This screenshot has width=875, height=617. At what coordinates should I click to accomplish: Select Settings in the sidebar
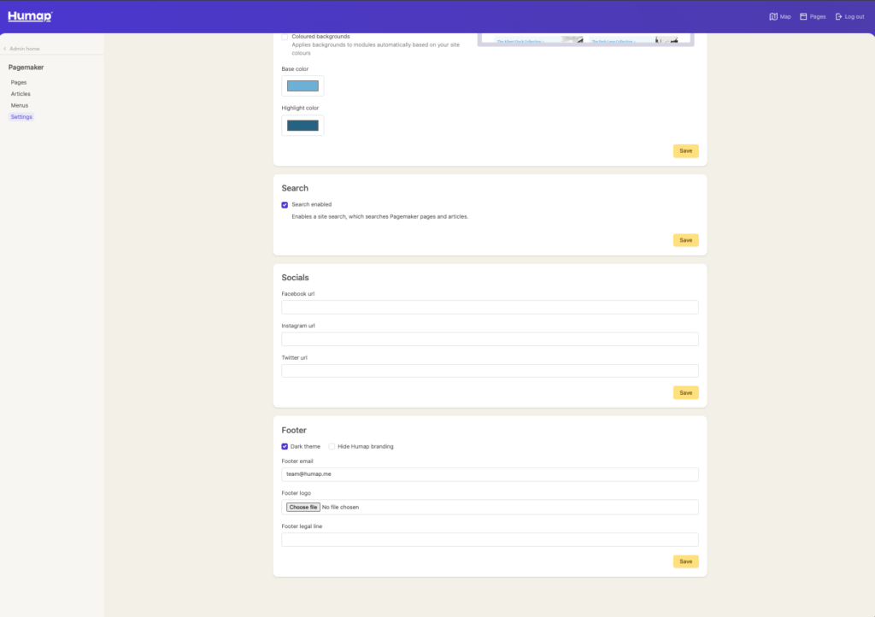pos(21,117)
